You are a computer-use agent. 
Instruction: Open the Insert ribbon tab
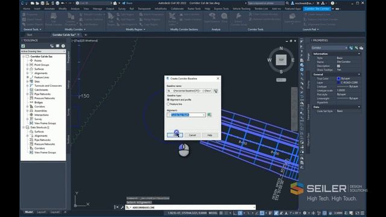point(37,8)
